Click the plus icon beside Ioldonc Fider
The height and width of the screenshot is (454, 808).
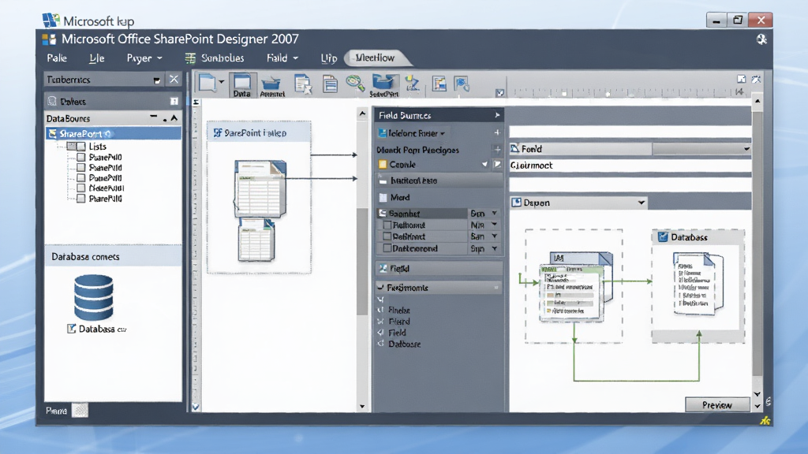tap(497, 132)
